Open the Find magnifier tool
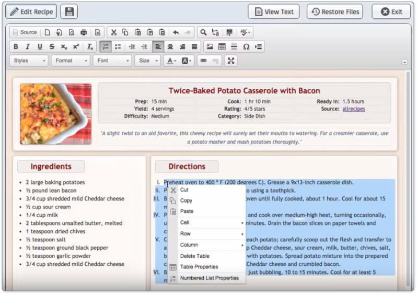The width and height of the screenshot is (418, 295). (x=203, y=32)
